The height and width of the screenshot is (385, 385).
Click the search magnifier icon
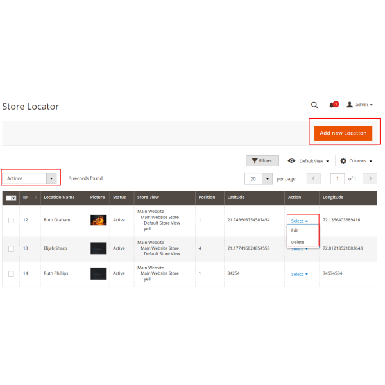pos(314,105)
